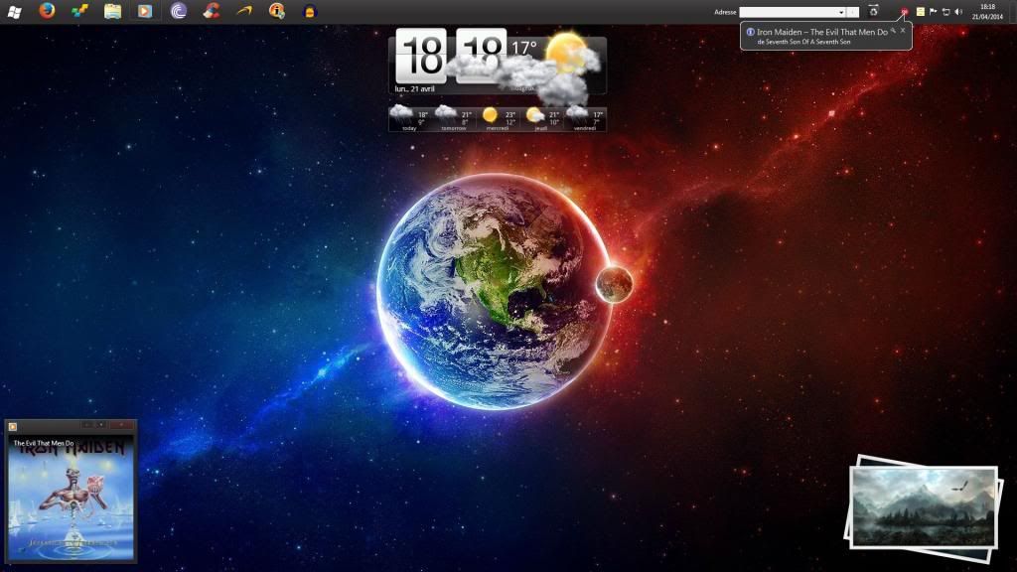
Task: Launch Firefox from the taskbar
Action: coord(47,11)
